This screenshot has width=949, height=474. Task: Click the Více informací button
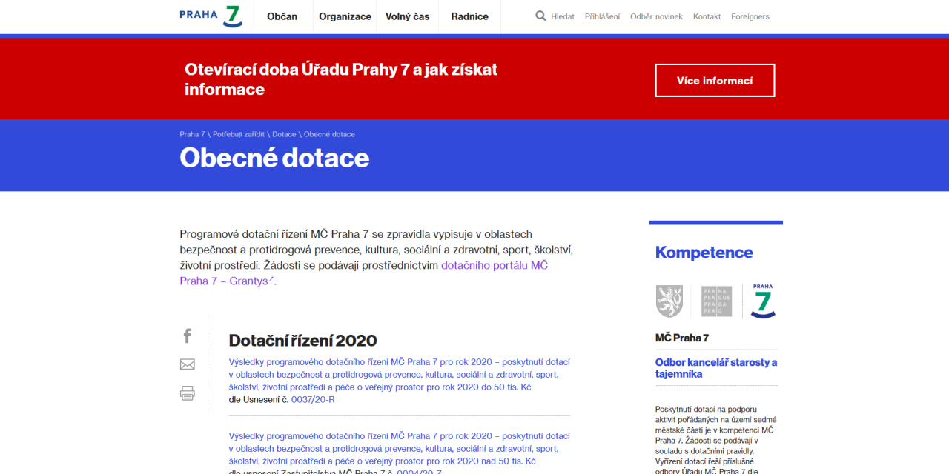(715, 81)
